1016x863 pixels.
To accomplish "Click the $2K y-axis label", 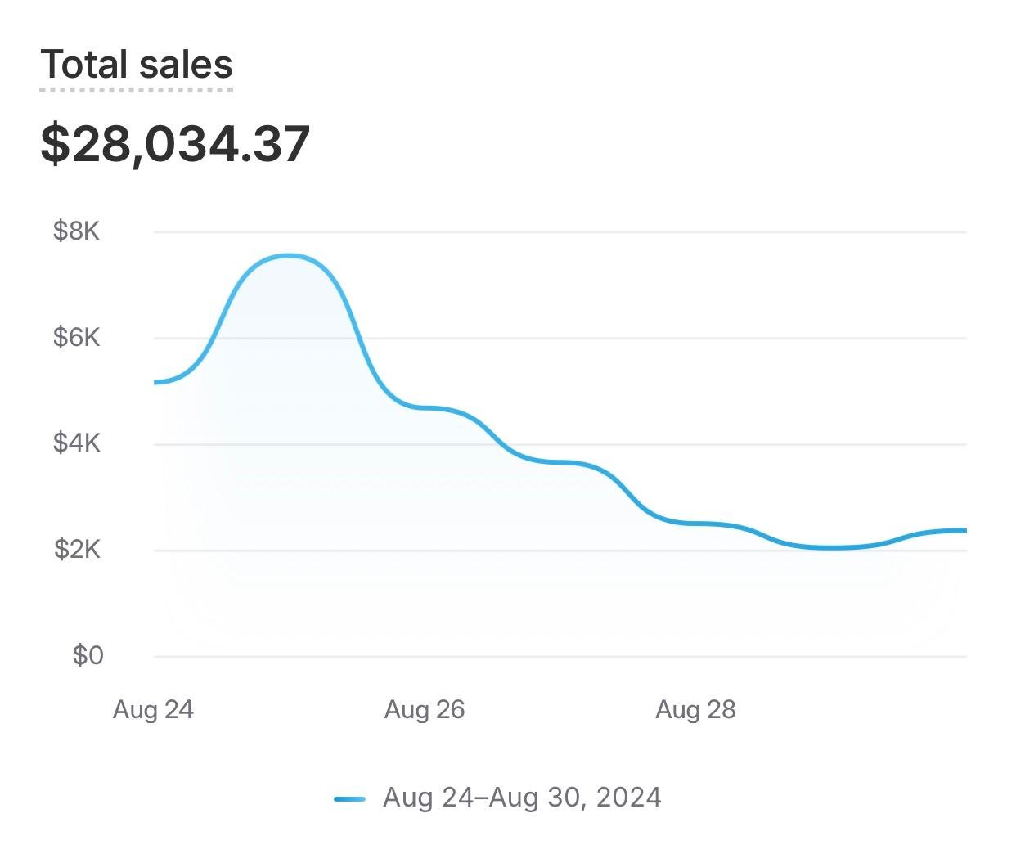I will (x=77, y=549).
